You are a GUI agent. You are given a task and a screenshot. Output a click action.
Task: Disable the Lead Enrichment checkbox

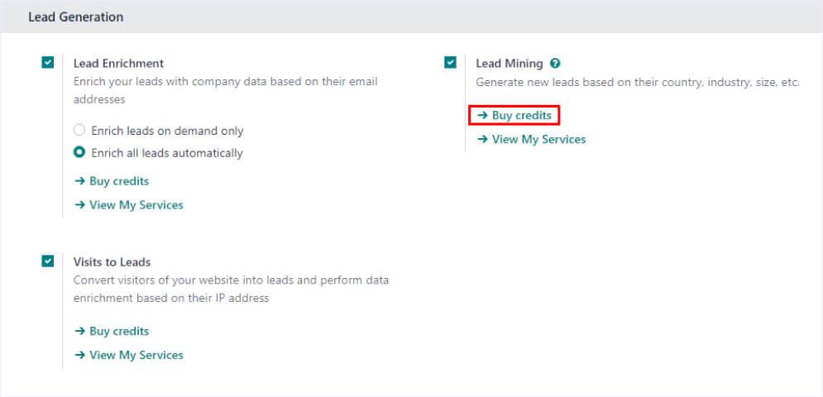(48, 63)
